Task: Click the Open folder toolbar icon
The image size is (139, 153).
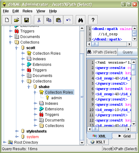Action: tap(17, 20)
